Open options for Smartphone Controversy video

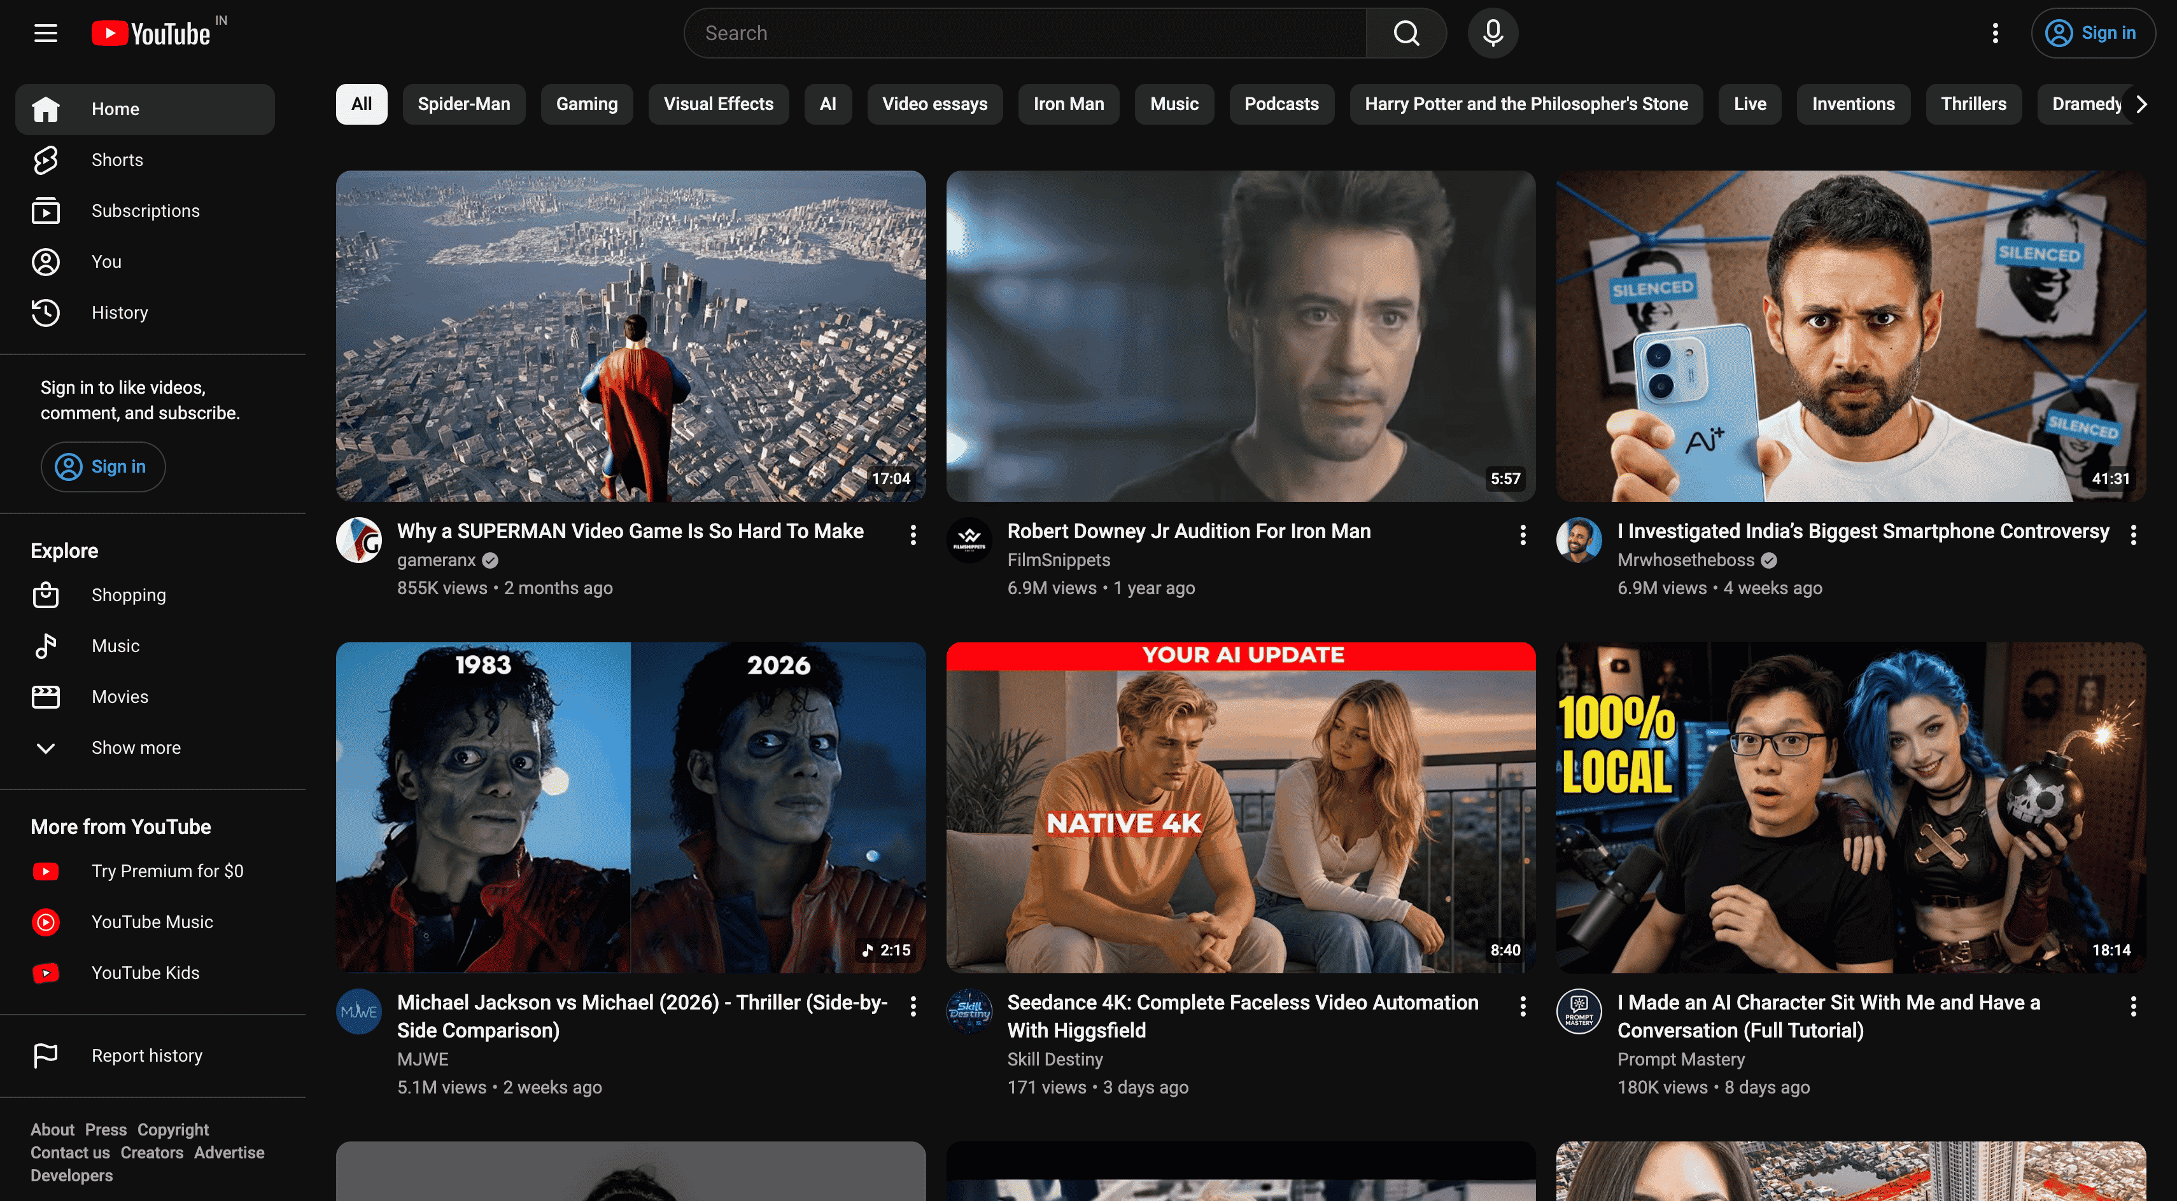click(2133, 534)
